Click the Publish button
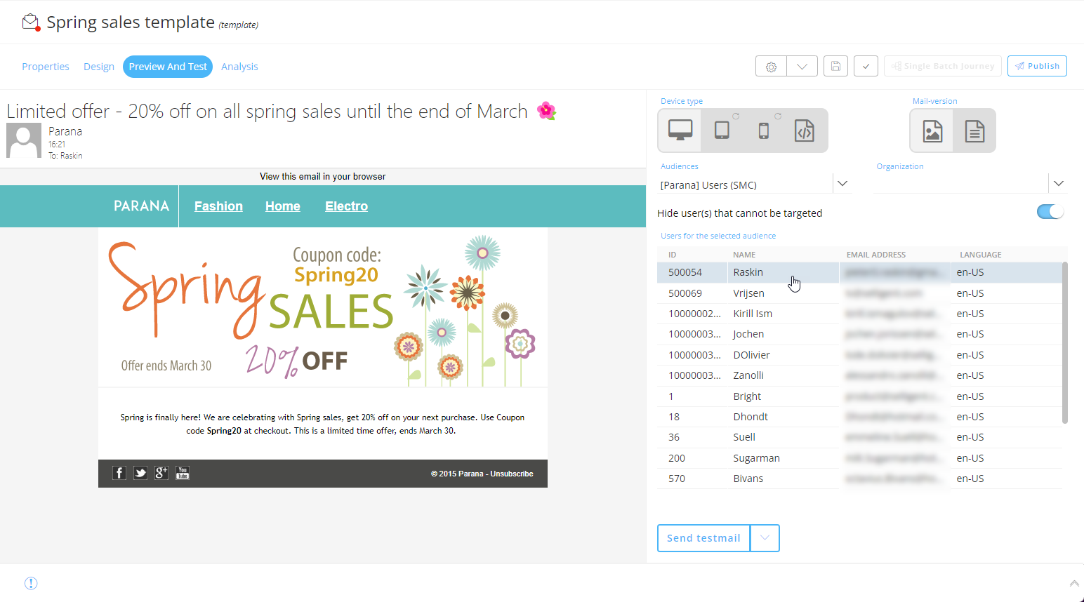1084x602 pixels. pyautogui.click(x=1037, y=66)
